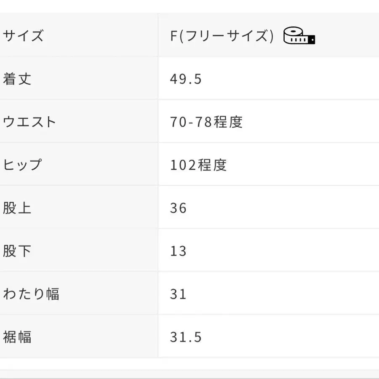Screen dimensions: 379x379
Task: Select the F(フリーサイズ) size text
Action: tap(222, 36)
